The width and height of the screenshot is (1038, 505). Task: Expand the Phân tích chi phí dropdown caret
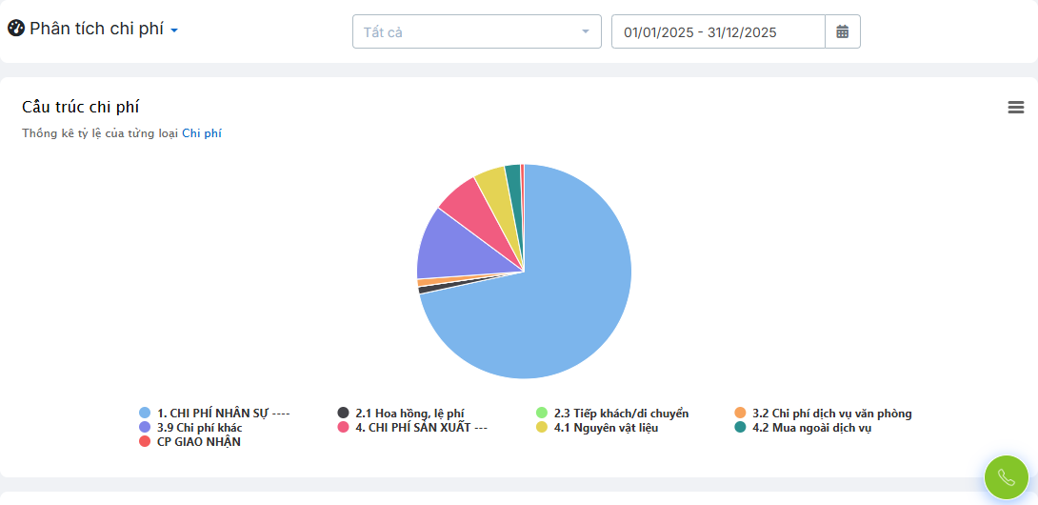click(x=174, y=30)
